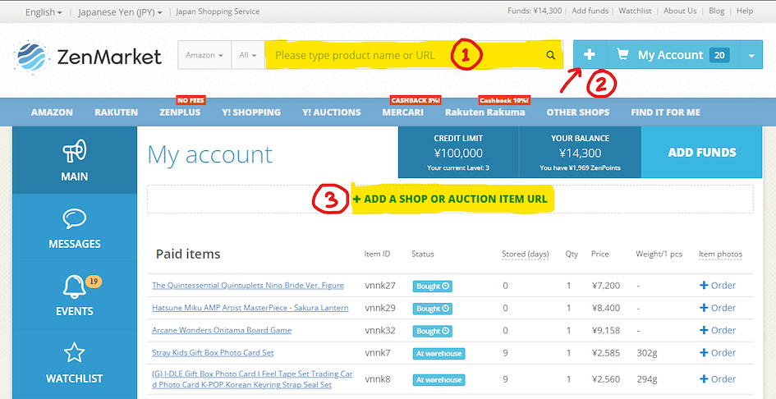Image resolution: width=776 pixels, height=399 pixels.
Task: Click the Japan Shopping Service text
Action: tap(218, 11)
